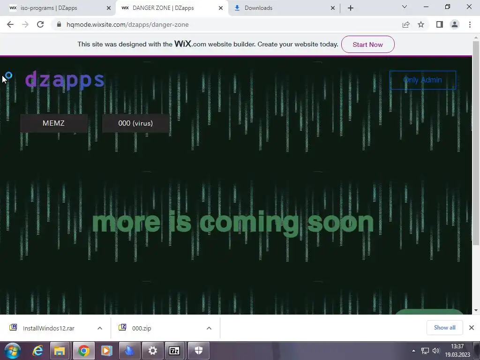Click the taskbar clock and date
This screenshot has height=360, width=480.
457,351
